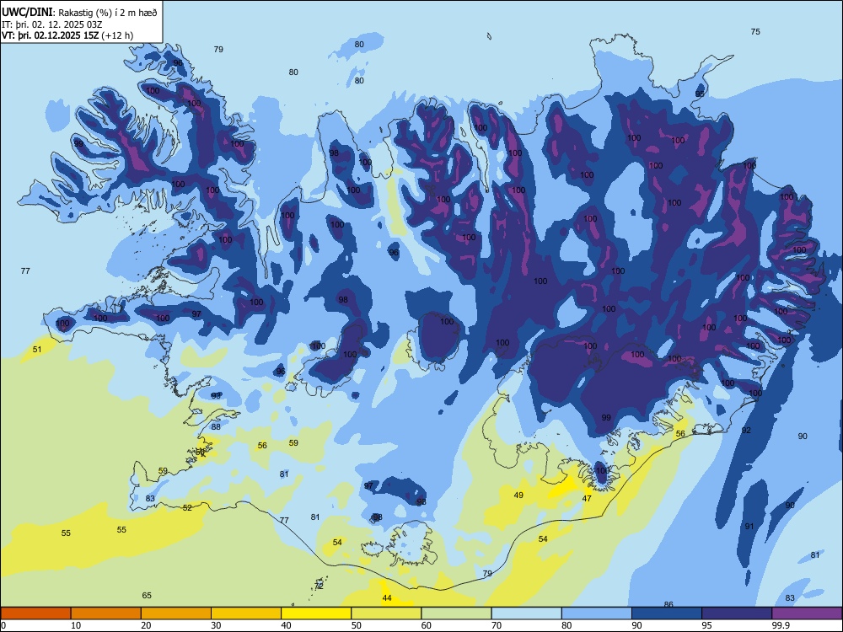Click the orange 10–20 legend swatch
Viewport: 843px width, 632px height.
tap(106, 613)
